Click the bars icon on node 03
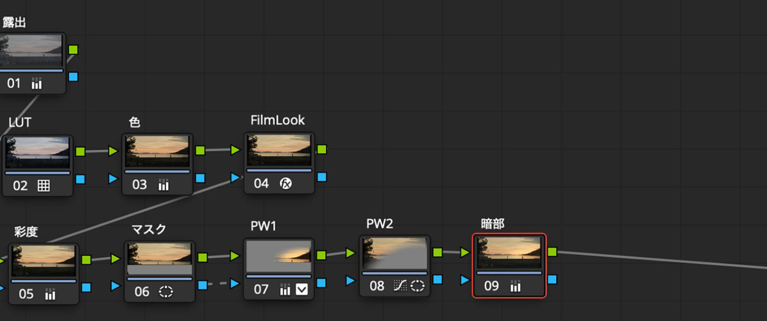The width and height of the screenshot is (767, 321). (164, 185)
